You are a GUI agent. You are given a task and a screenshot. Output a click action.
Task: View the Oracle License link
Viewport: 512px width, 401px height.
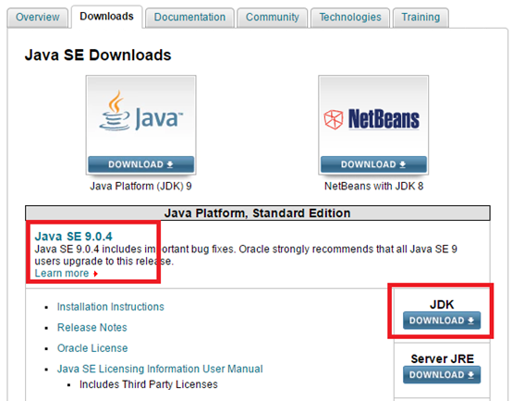(92, 348)
